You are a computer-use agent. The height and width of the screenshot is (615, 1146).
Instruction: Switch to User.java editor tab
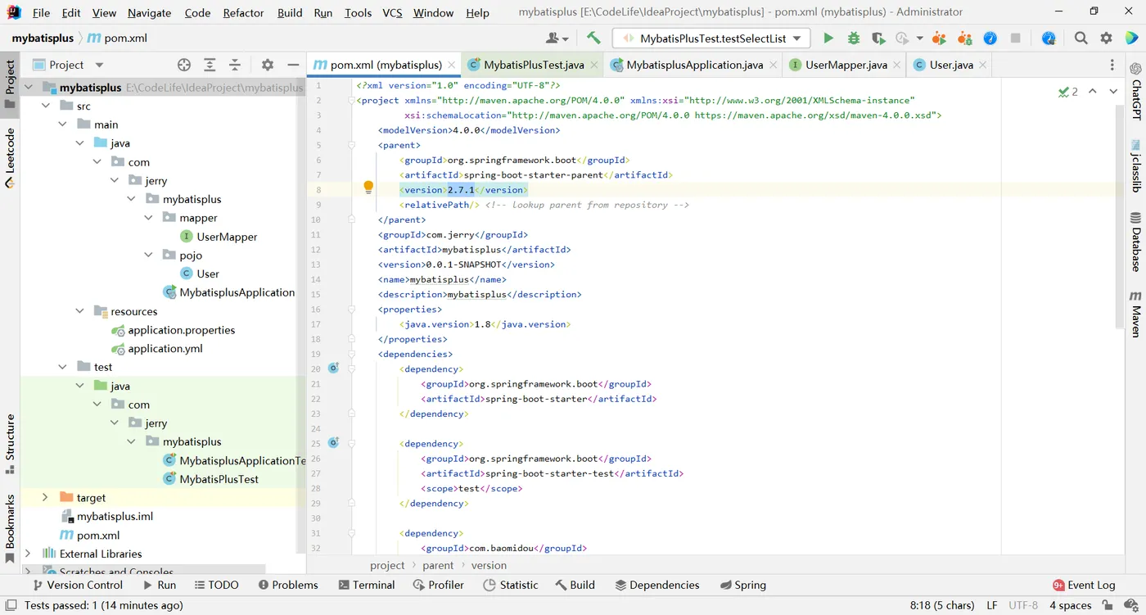pos(951,65)
